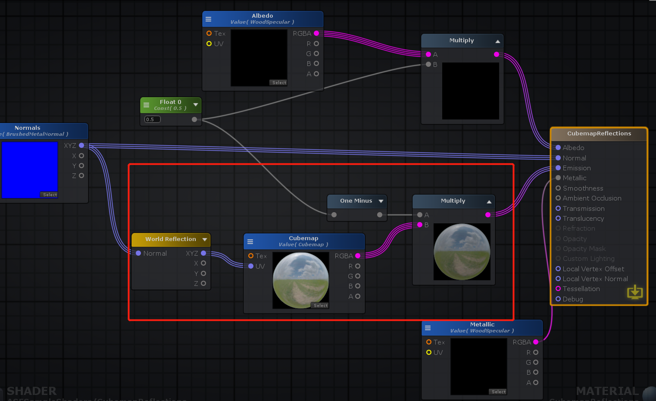Click the Emission input port on CubemapReflections

(x=558, y=168)
